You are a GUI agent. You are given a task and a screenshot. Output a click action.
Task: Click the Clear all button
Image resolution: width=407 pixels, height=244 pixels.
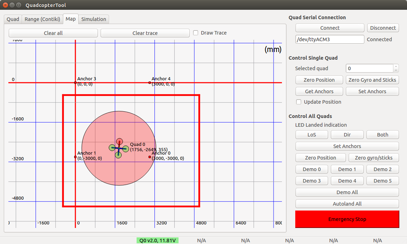(x=53, y=33)
